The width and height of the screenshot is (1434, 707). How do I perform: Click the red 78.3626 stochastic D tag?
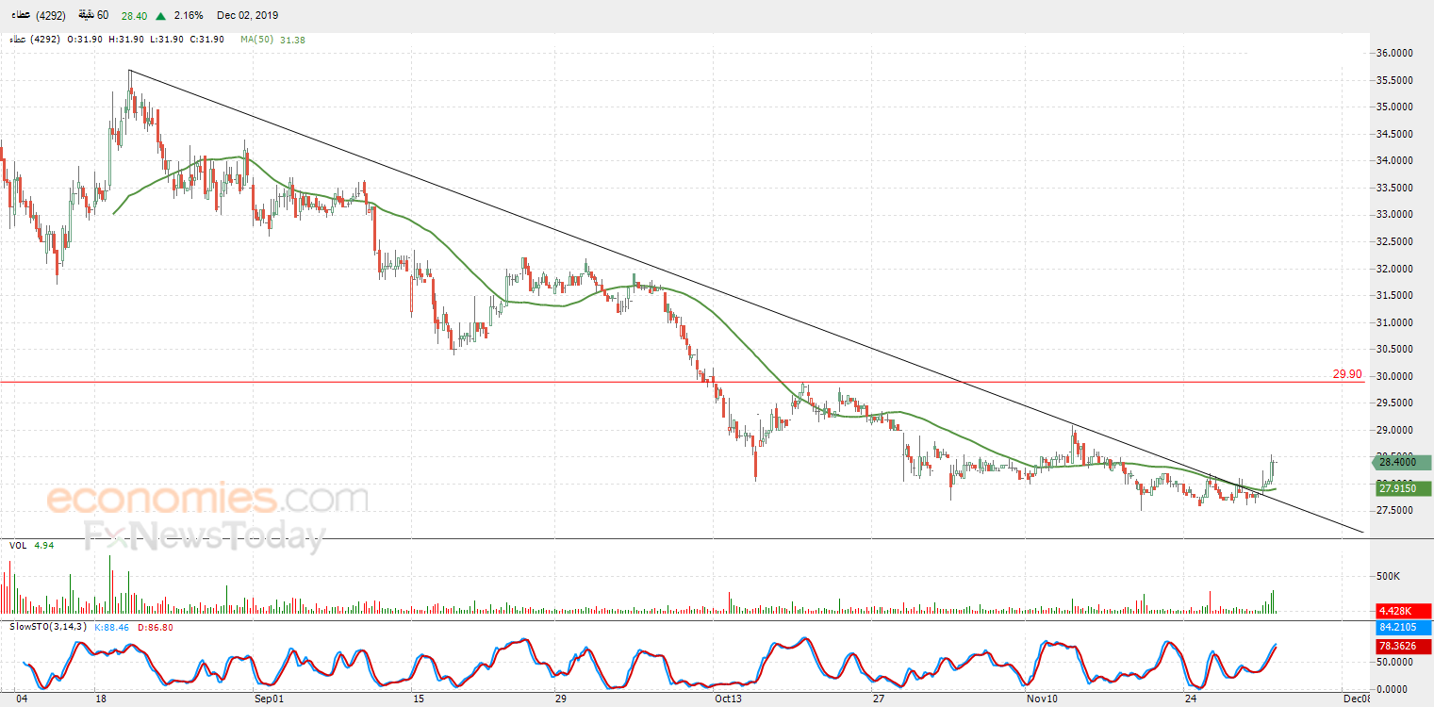(1404, 647)
